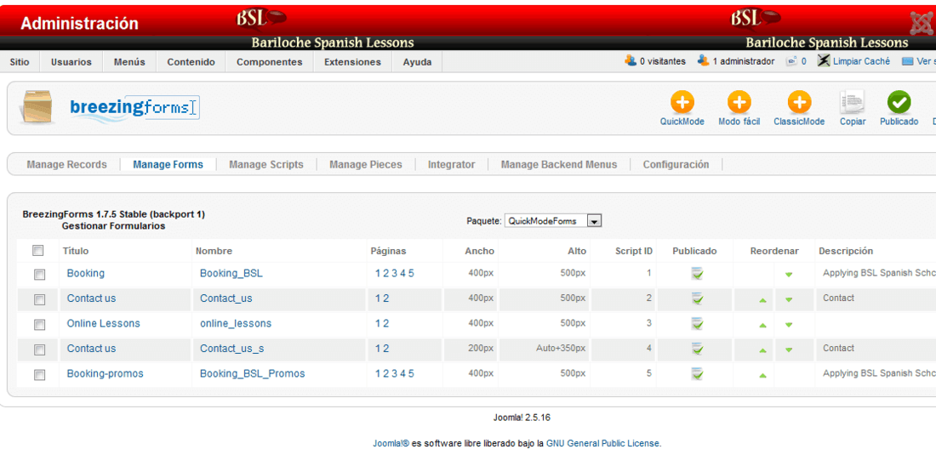Image resolution: width=936 pixels, height=449 pixels.
Task: Move Contact_us_s form down in order
Action: (789, 350)
